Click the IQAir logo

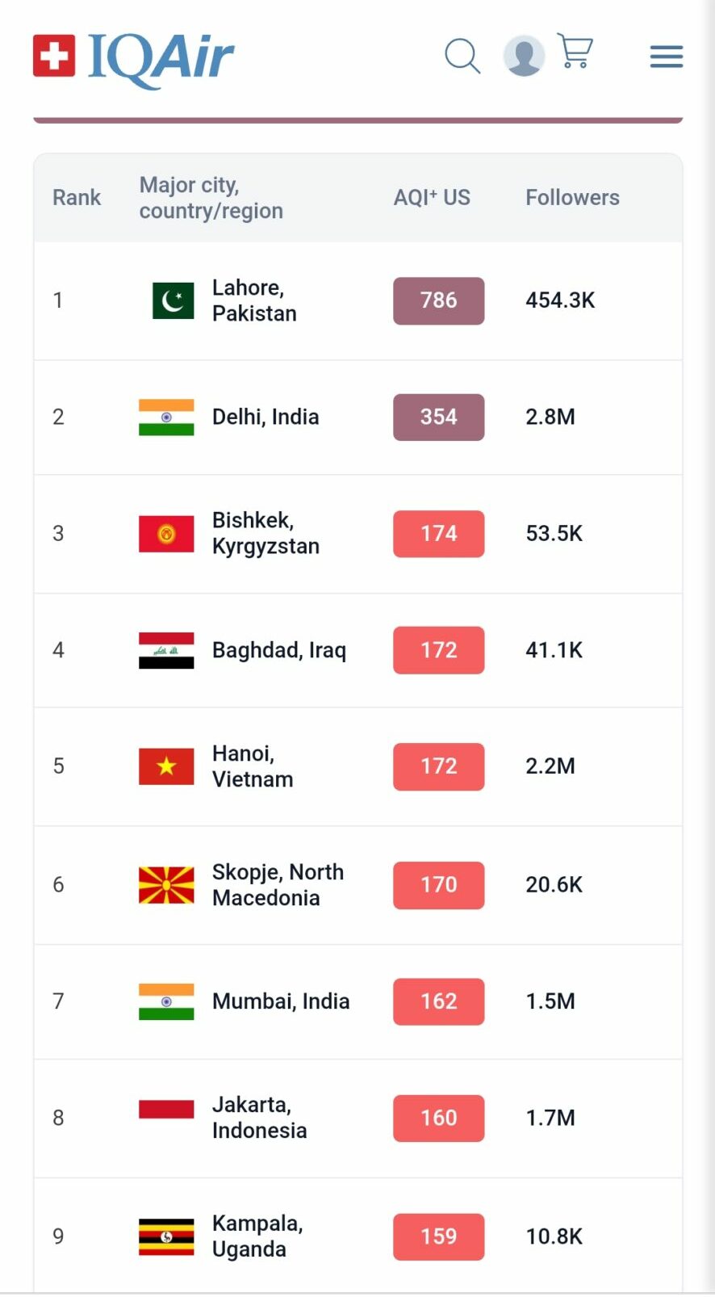(133, 58)
